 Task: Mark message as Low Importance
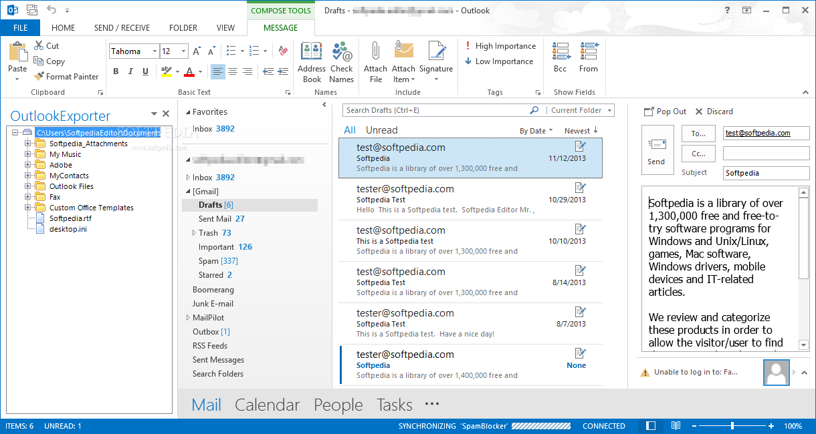click(x=499, y=61)
